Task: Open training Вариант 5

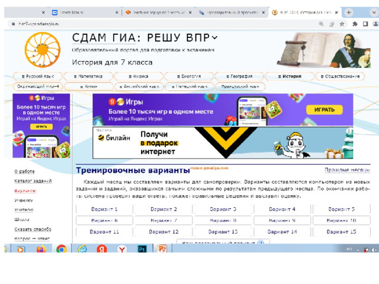Action: 341,209
